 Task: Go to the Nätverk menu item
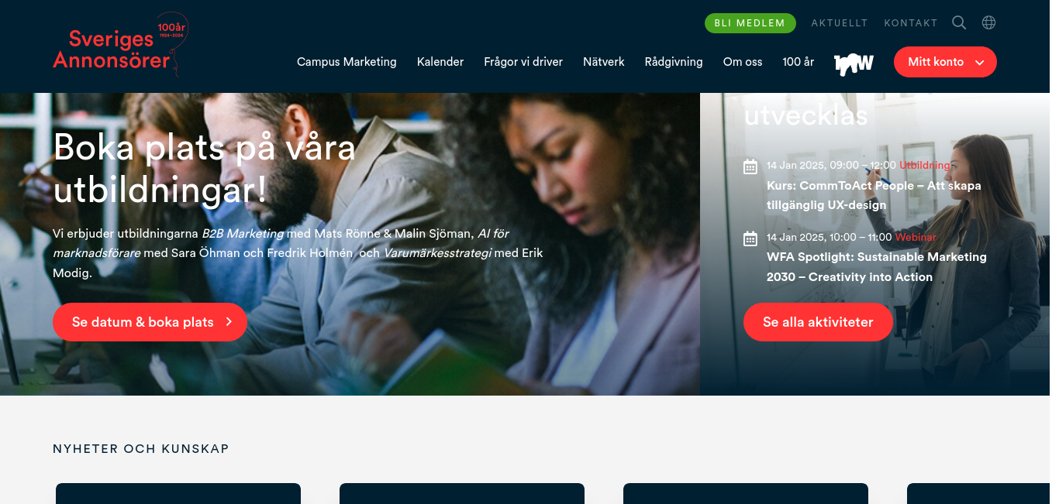(604, 62)
